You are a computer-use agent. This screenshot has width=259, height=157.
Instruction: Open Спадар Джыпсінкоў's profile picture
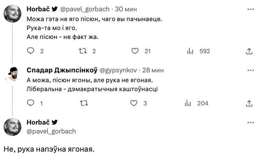click(12, 75)
